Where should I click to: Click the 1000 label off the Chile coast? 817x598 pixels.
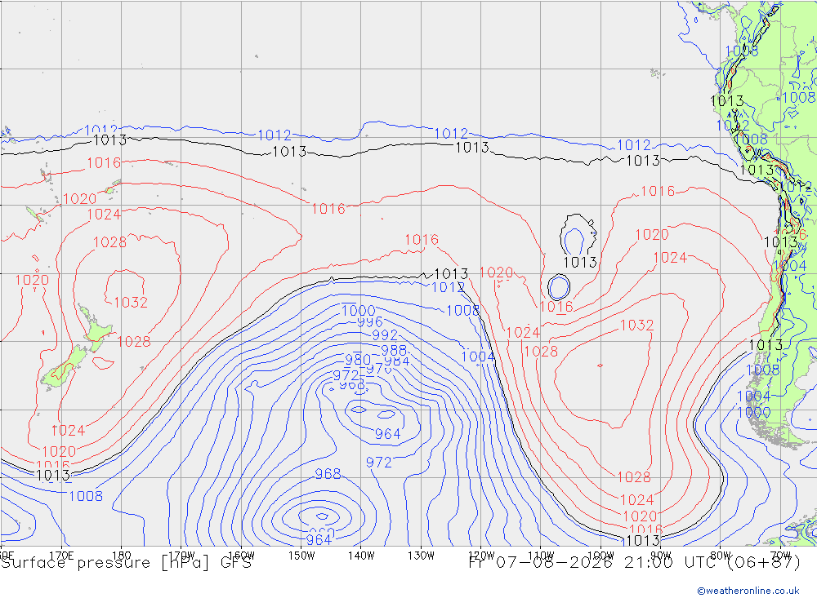[754, 413]
